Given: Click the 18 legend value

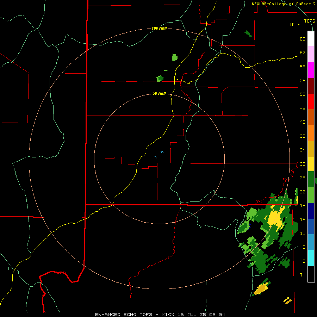Looking at the screenshot, I should tap(303, 206).
